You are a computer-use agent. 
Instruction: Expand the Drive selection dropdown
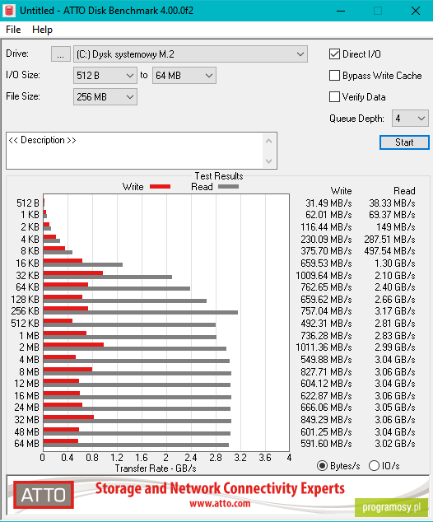click(190, 54)
